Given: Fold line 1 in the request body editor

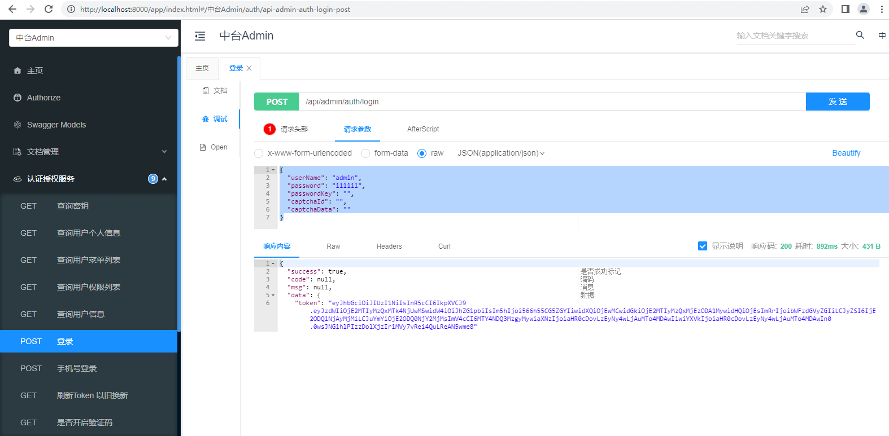Looking at the screenshot, I should (273, 170).
